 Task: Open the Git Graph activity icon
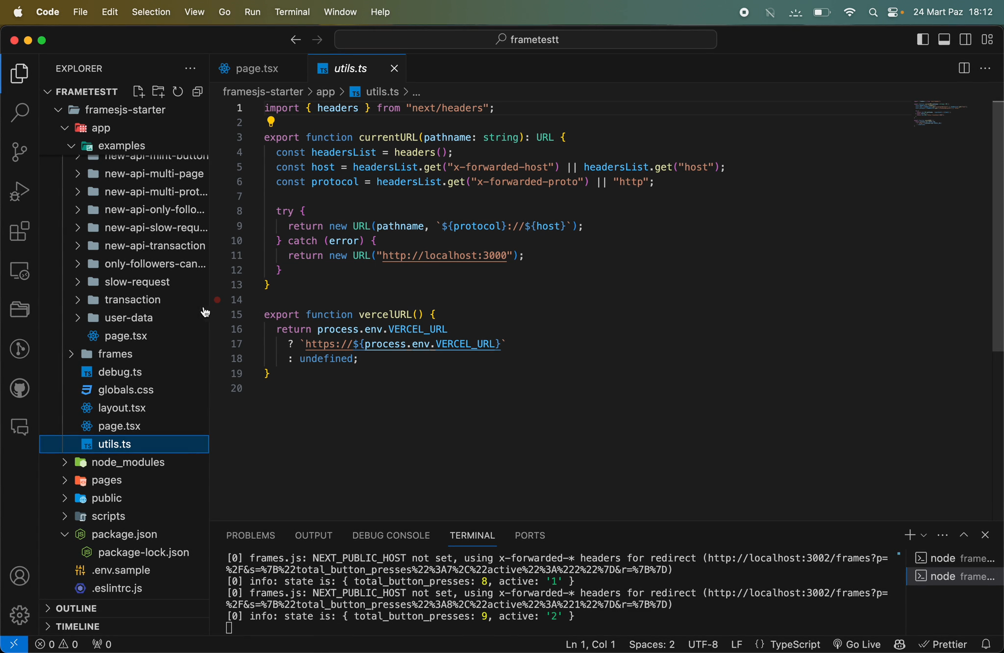pos(20,349)
